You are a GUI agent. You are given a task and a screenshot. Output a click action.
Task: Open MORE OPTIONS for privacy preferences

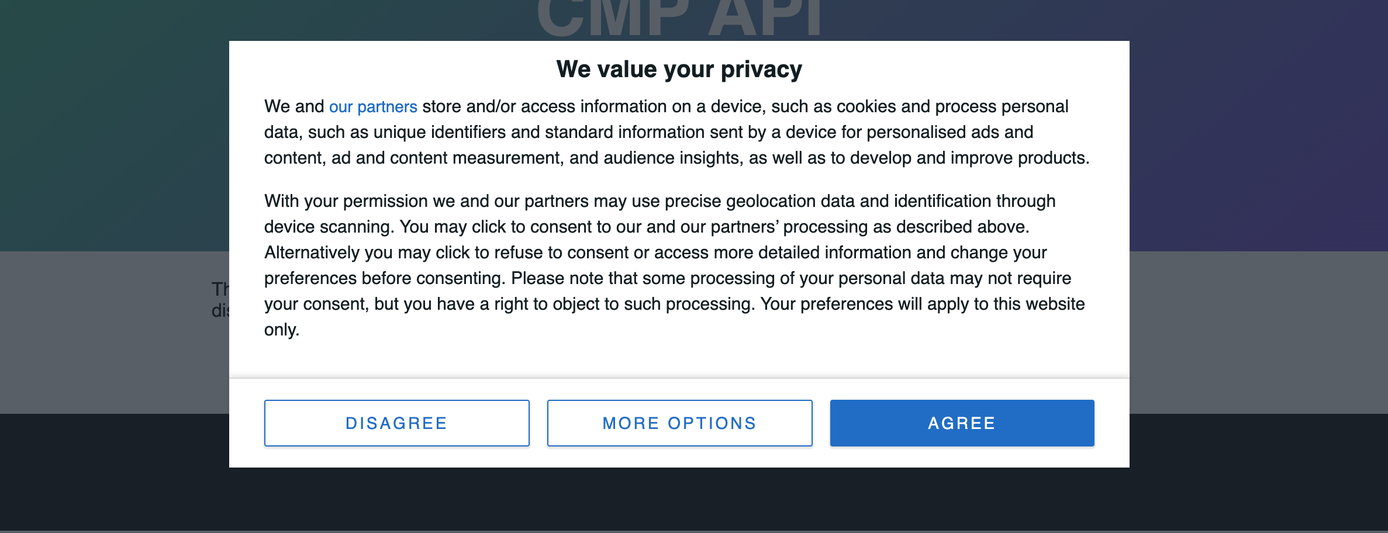(679, 423)
